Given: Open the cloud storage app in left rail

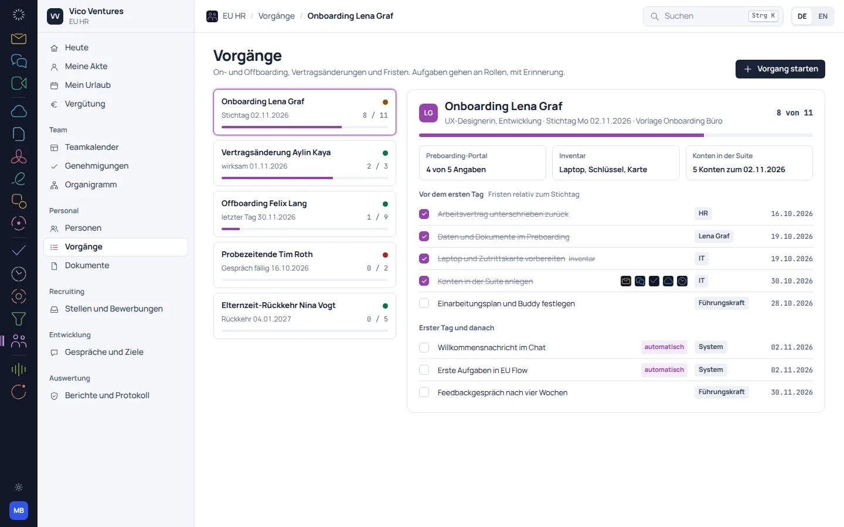Looking at the screenshot, I should (x=19, y=111).
